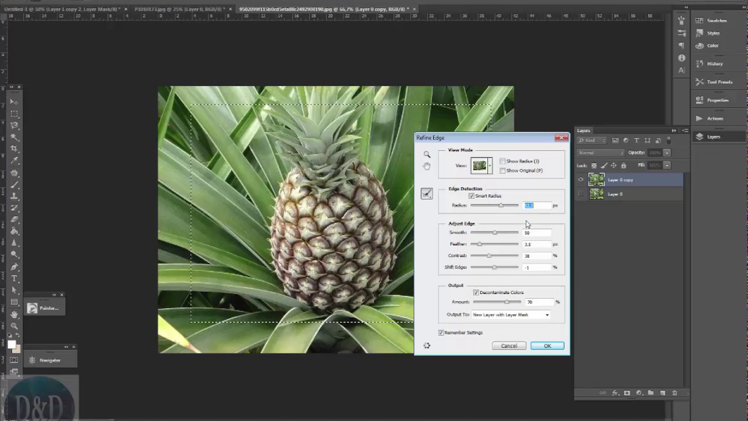Select the Zoom tool in toolbox
Screen dimensions: 748x421
pyautogui.click(x=15, y=326)
